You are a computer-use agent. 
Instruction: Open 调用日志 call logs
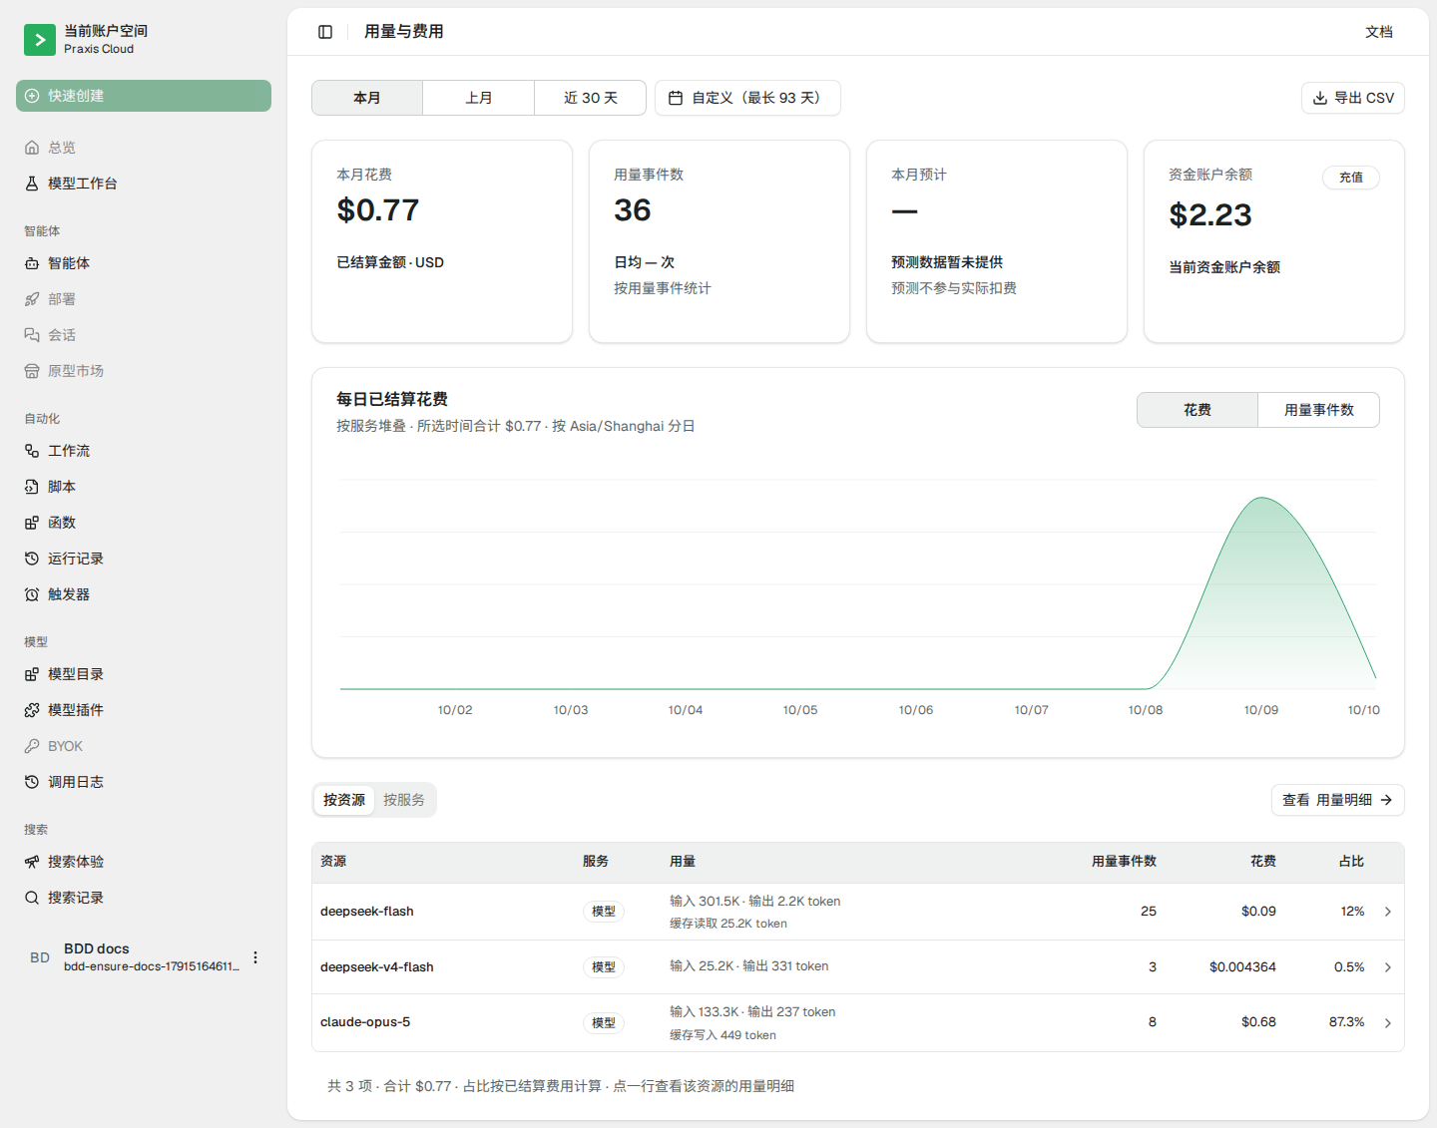click(144, 782)
